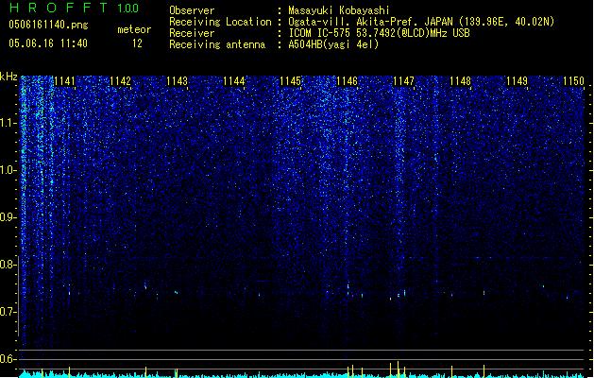Viewport: 594px width, 378px height.
Task: Click the meteor count value 12
Action: 137,43
